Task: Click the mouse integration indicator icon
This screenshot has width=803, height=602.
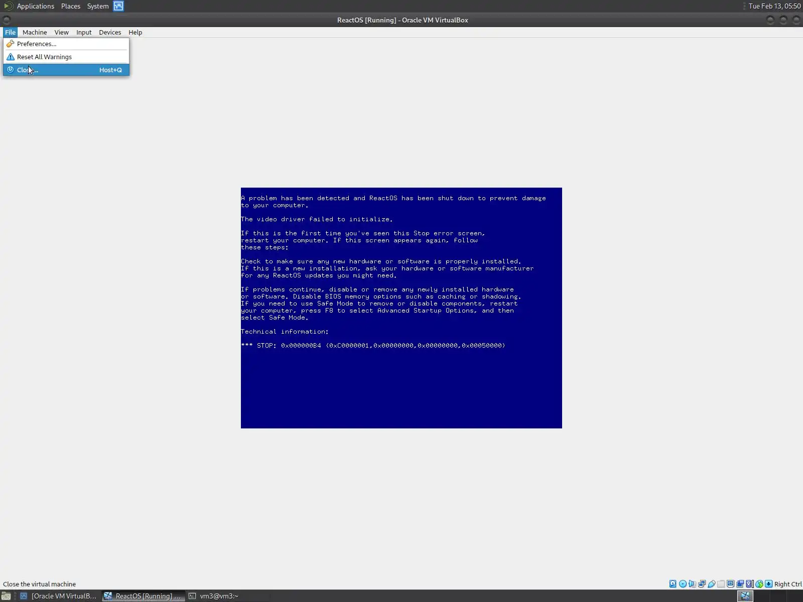Action: pos(759,584)
